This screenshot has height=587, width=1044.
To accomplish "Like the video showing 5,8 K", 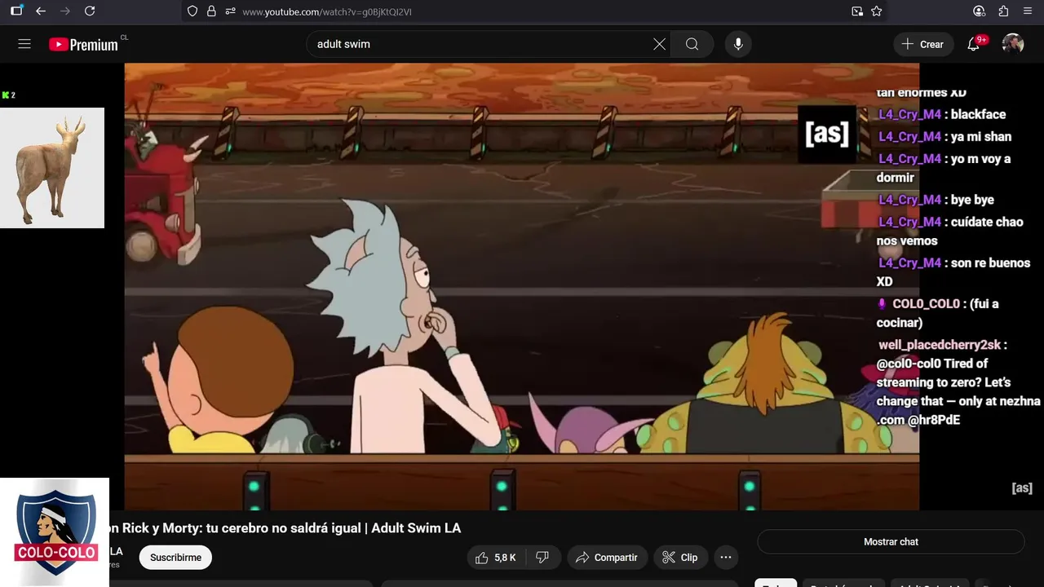I will coord(497,558).
